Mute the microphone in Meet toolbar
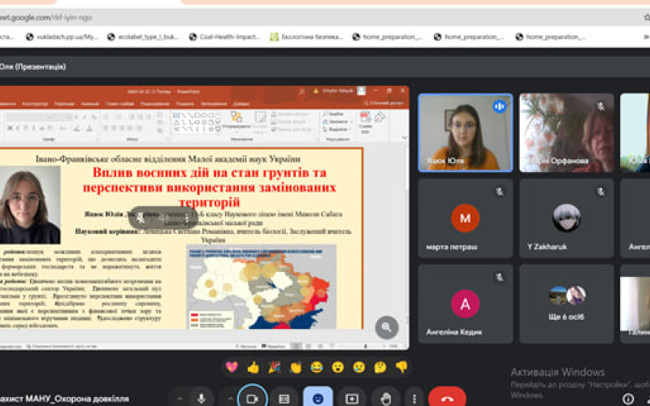This screenshot has width=650, height=406. [x=201, y=399]
